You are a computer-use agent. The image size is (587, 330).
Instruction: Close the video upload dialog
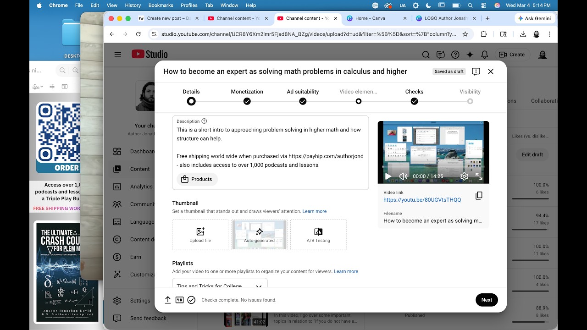pyautogui.click(x=491, y=71)
